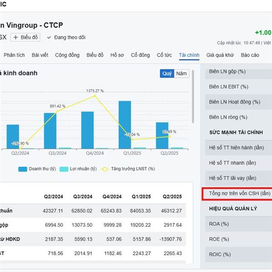The height and width of the screenshot is (272, 272).
Task: Click the value 718.56 in table
Action: coord(55,253)
